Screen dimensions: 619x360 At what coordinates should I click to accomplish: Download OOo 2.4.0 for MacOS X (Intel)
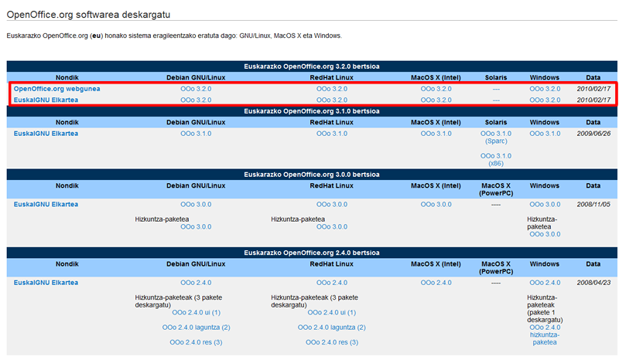click(x=436, y=282)
